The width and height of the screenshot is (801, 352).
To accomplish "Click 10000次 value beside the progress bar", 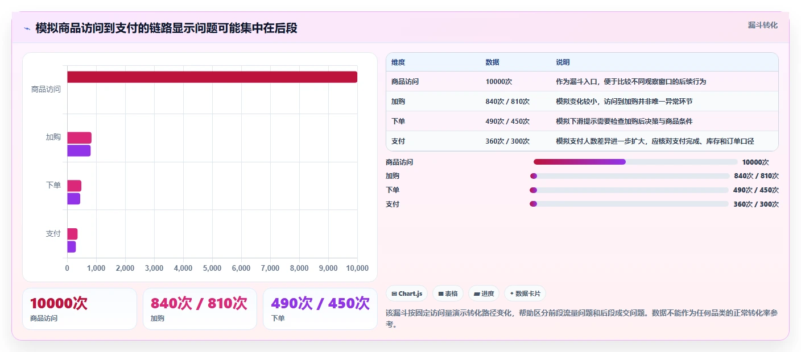I will [755, 162].
